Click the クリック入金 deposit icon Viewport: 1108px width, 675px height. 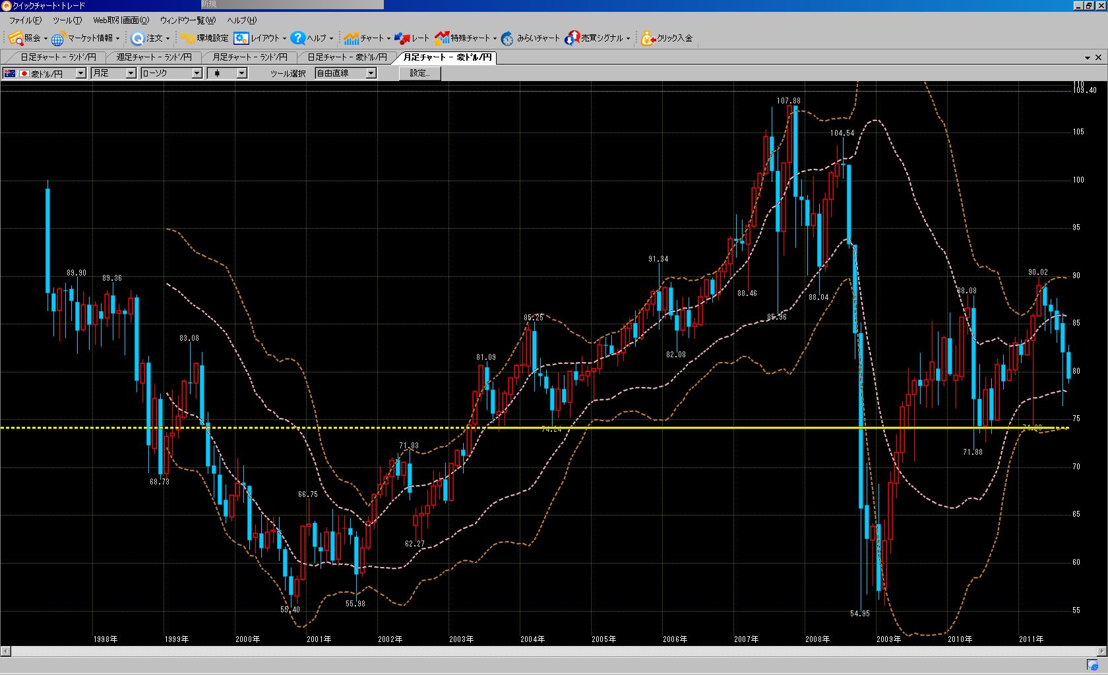[x=648, y=38]
